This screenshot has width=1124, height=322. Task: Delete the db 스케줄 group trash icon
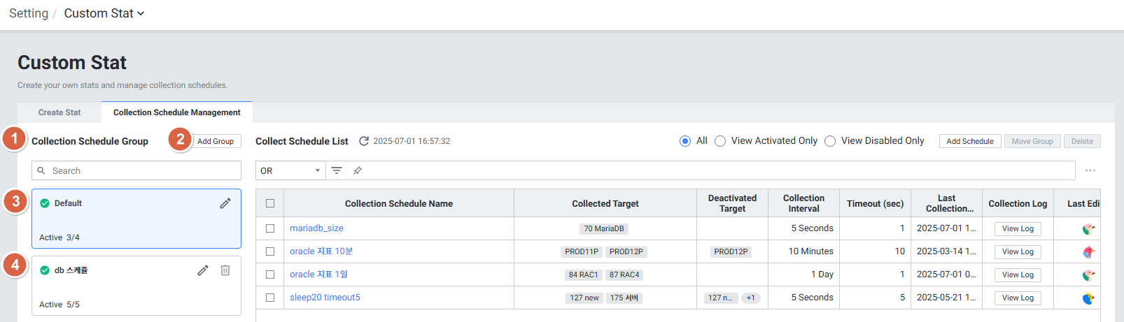click(x=225, y=270)
